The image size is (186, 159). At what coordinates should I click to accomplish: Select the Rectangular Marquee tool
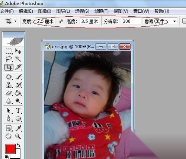pyautogui.click(x=9, y=51)
